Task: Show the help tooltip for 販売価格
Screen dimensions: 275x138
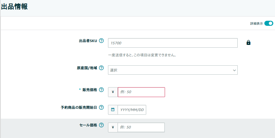Action: [x=101, y=90]
